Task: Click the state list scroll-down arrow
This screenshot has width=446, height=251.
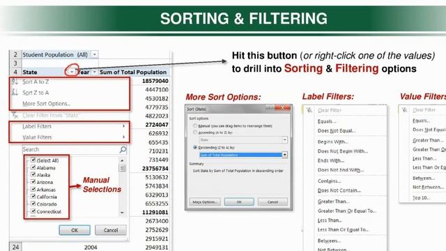Action: click(x=123, y=212)
